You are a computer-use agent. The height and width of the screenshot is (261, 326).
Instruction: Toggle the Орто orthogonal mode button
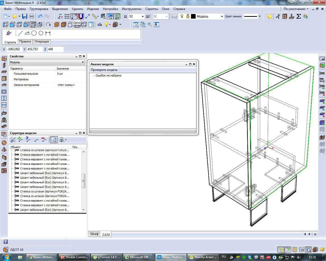coord(74,16)
